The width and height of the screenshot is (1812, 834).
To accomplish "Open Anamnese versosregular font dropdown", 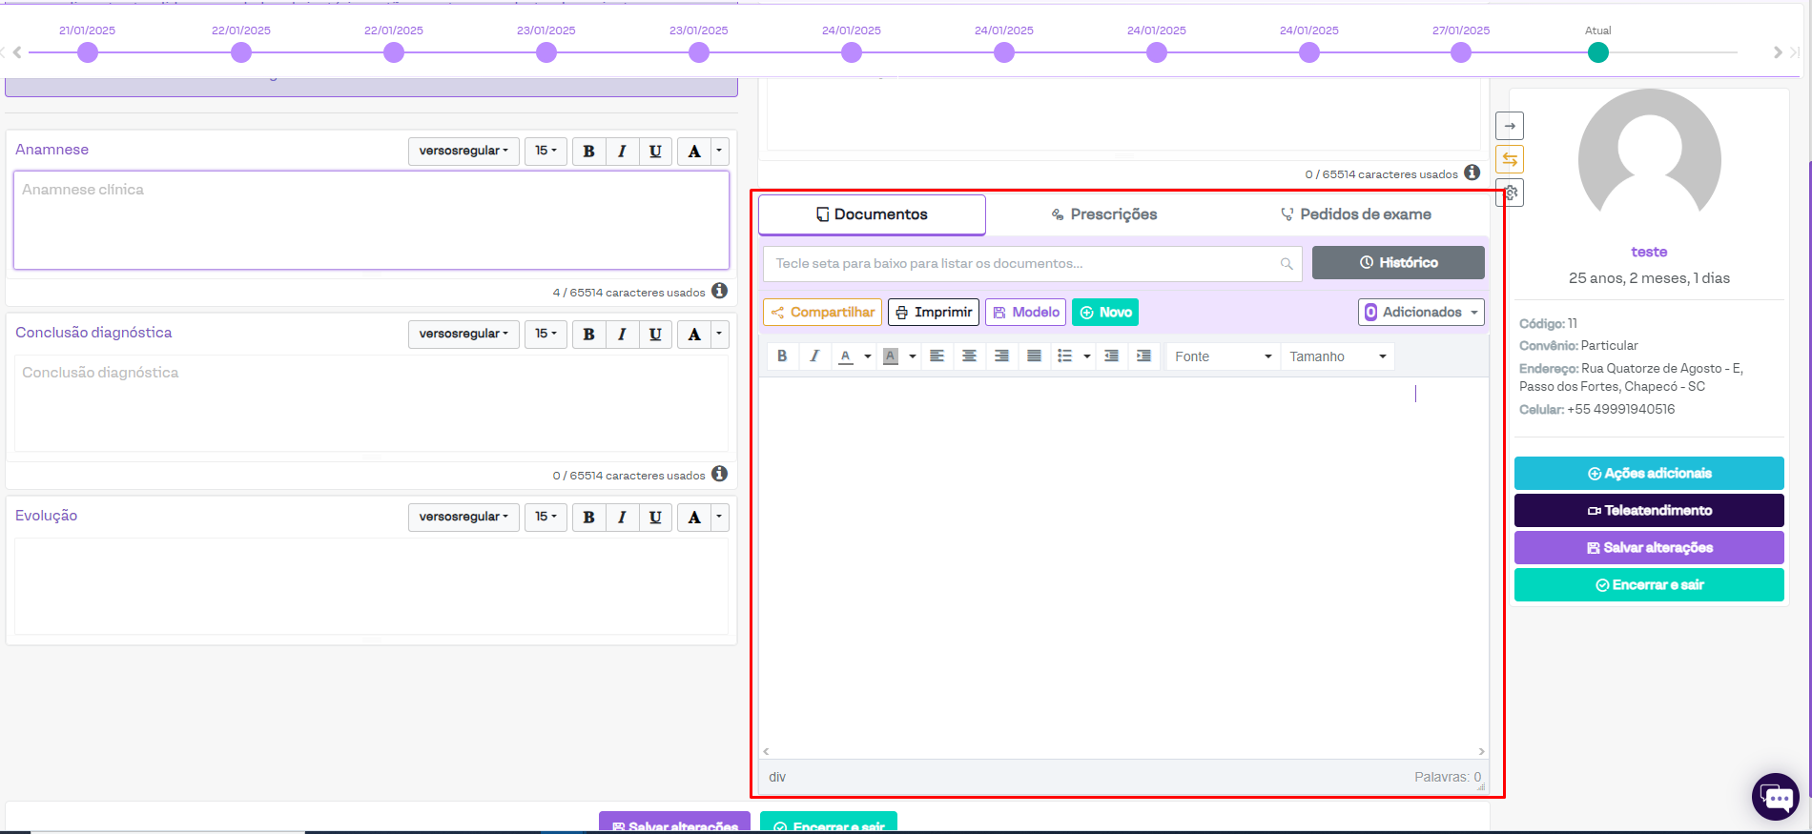I will [x=463, y=152].
